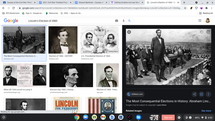Switch to Edward Barkham Causes tab
The image size is (215, 121).
[91, 2]
